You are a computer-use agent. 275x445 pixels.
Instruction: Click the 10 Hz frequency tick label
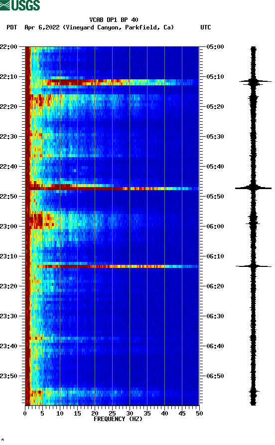coord(60,414)
